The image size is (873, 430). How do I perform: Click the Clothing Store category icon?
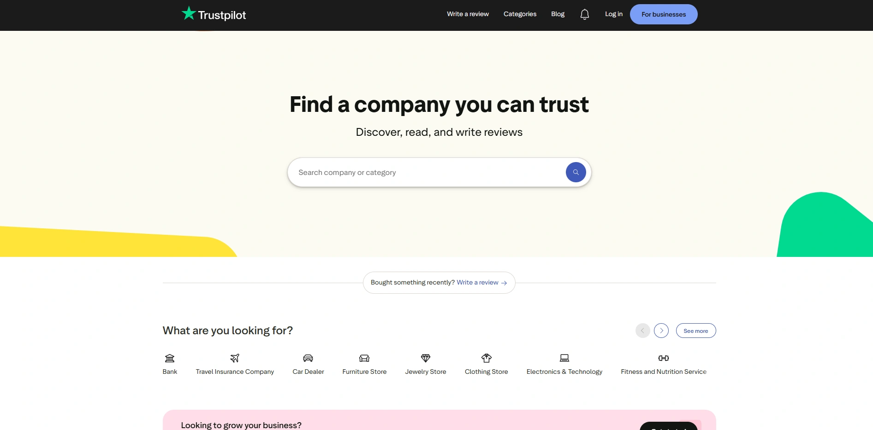[486, 358]
